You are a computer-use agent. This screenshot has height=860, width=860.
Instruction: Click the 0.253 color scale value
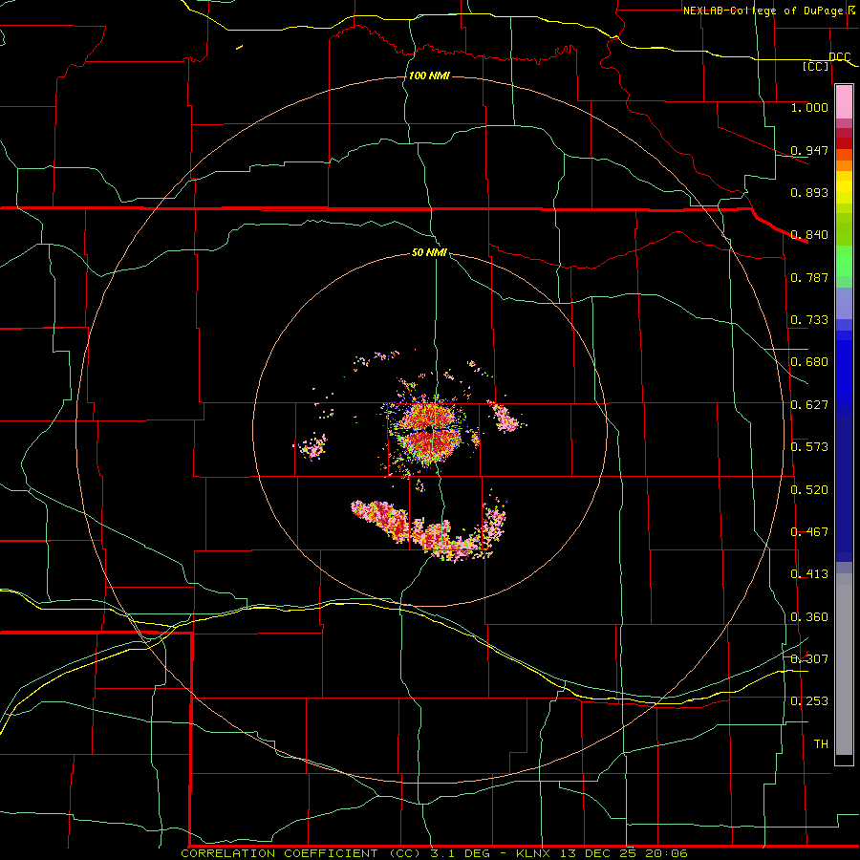(809, 701)
